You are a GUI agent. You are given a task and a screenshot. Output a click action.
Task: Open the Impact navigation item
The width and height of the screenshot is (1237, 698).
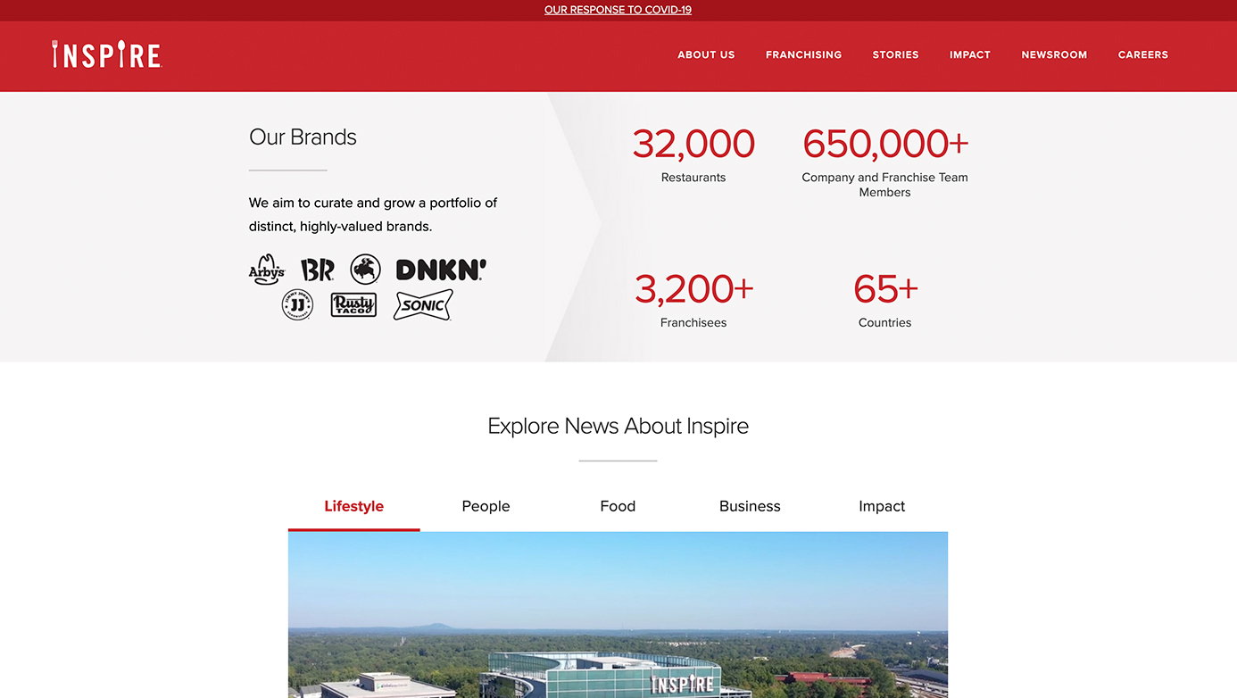tap(970, 54)
